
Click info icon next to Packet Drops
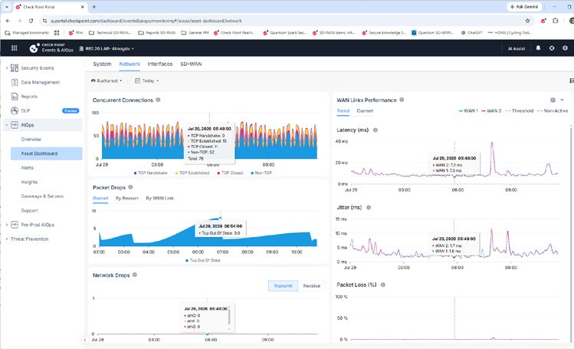(130, 187)
